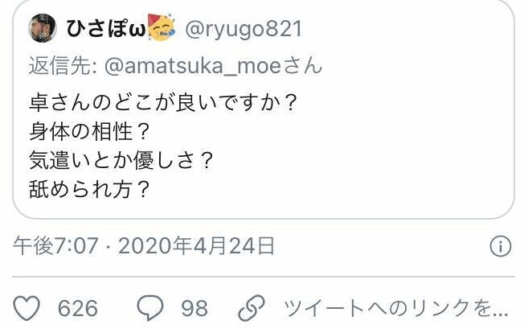This screenshot has height=329, width=528.
Task: Click the chain link copy icon
Action: click(252, 308)
